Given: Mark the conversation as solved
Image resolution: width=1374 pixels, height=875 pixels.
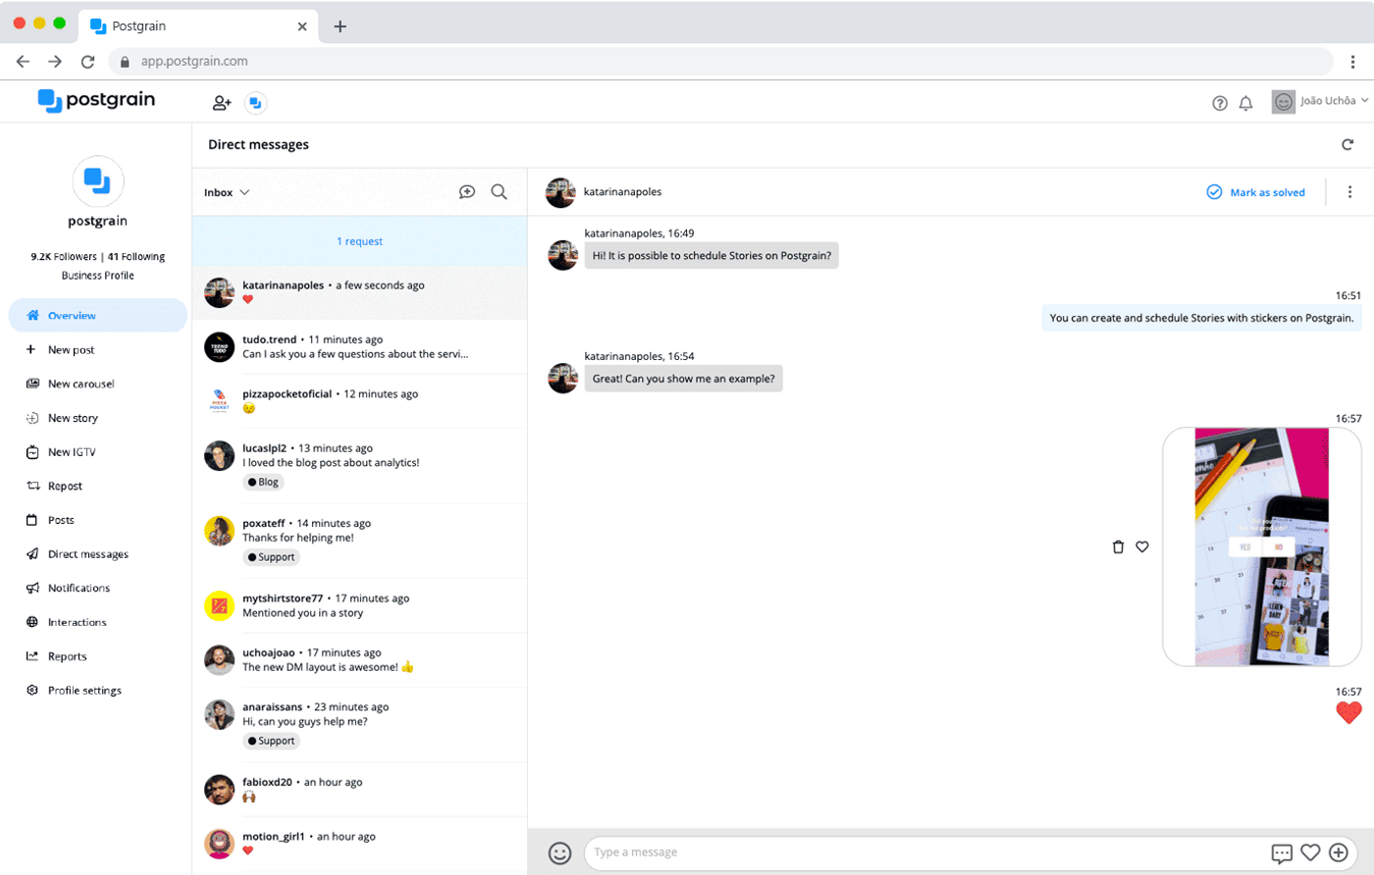Looking at the screenshot, I should point(1254,191).
